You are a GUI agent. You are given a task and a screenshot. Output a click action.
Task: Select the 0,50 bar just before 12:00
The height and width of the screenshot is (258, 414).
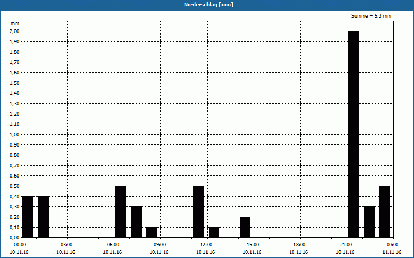coord(199,212)
